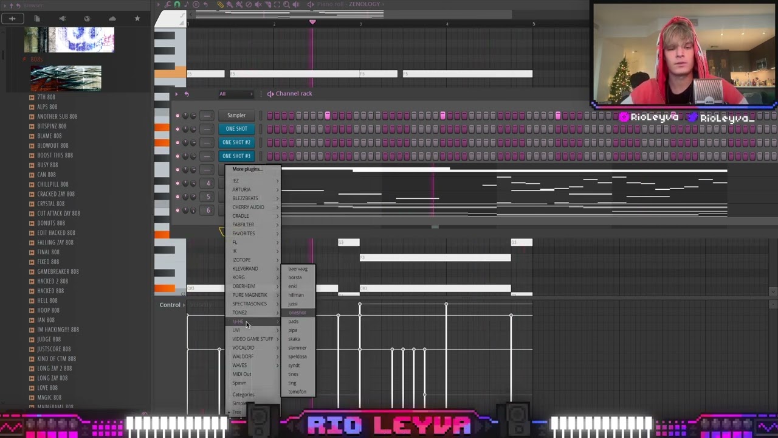Expand the IZOTOPE plugin submenu
This screenshot has height=438, width=778.
coord(253,260)
